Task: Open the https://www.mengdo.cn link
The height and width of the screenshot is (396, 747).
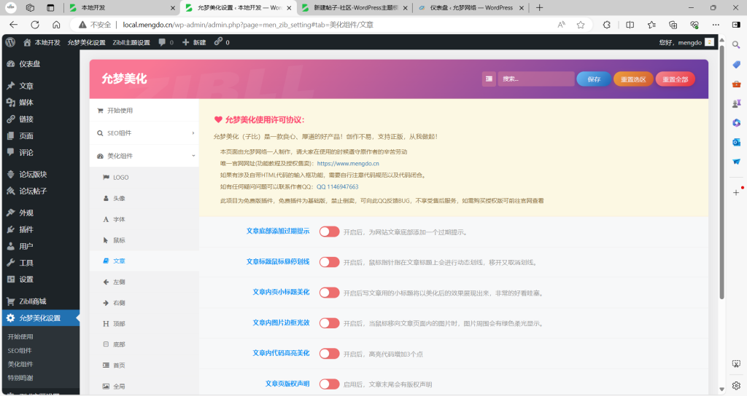Action: pos(347,164)
